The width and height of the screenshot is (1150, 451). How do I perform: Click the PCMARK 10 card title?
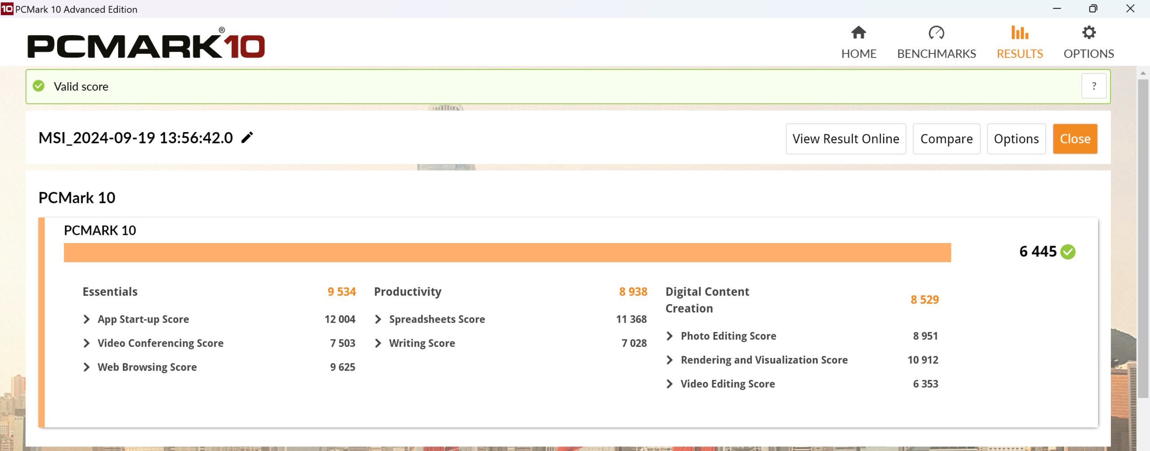pyautogui.click(x=100, y=230)
